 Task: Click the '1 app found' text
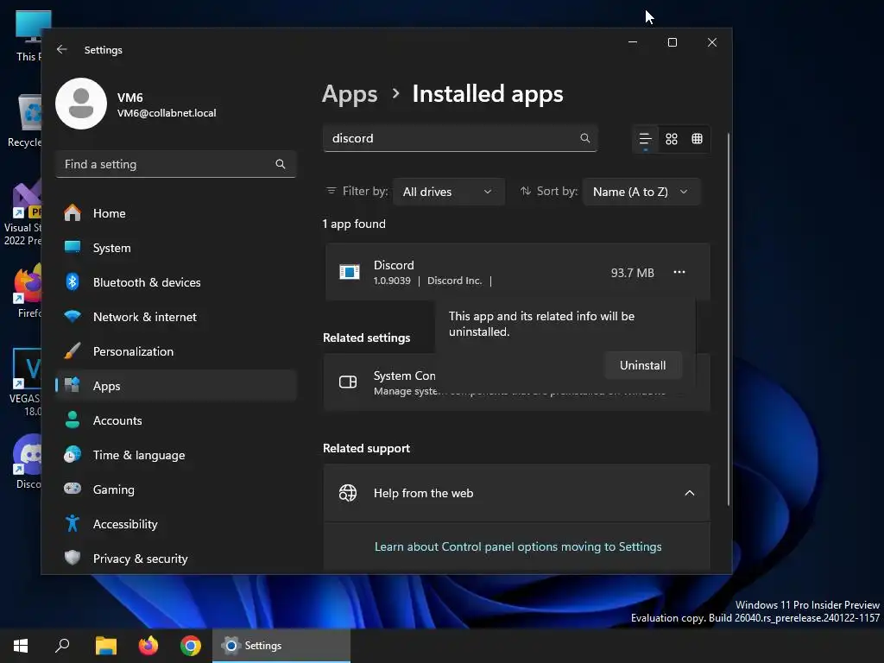click(x=354, y=224)
